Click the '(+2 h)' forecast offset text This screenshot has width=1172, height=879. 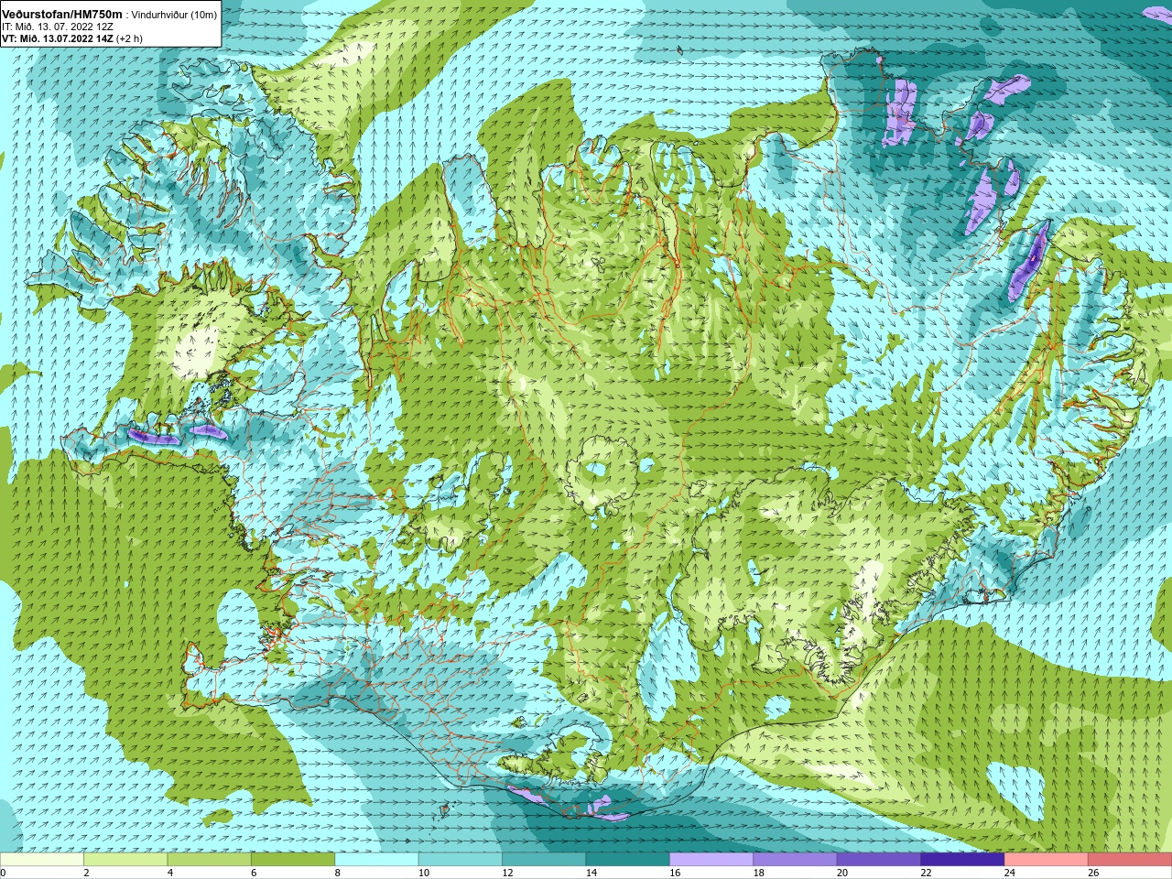click(129, 39)
